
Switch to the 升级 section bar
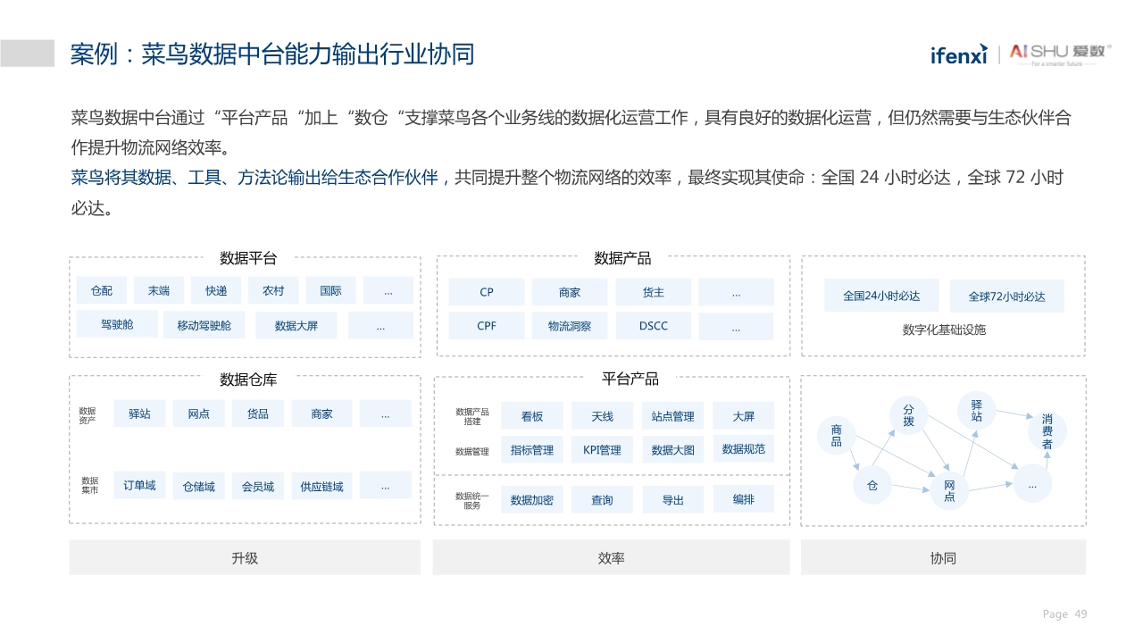click(x=245, y=557)
